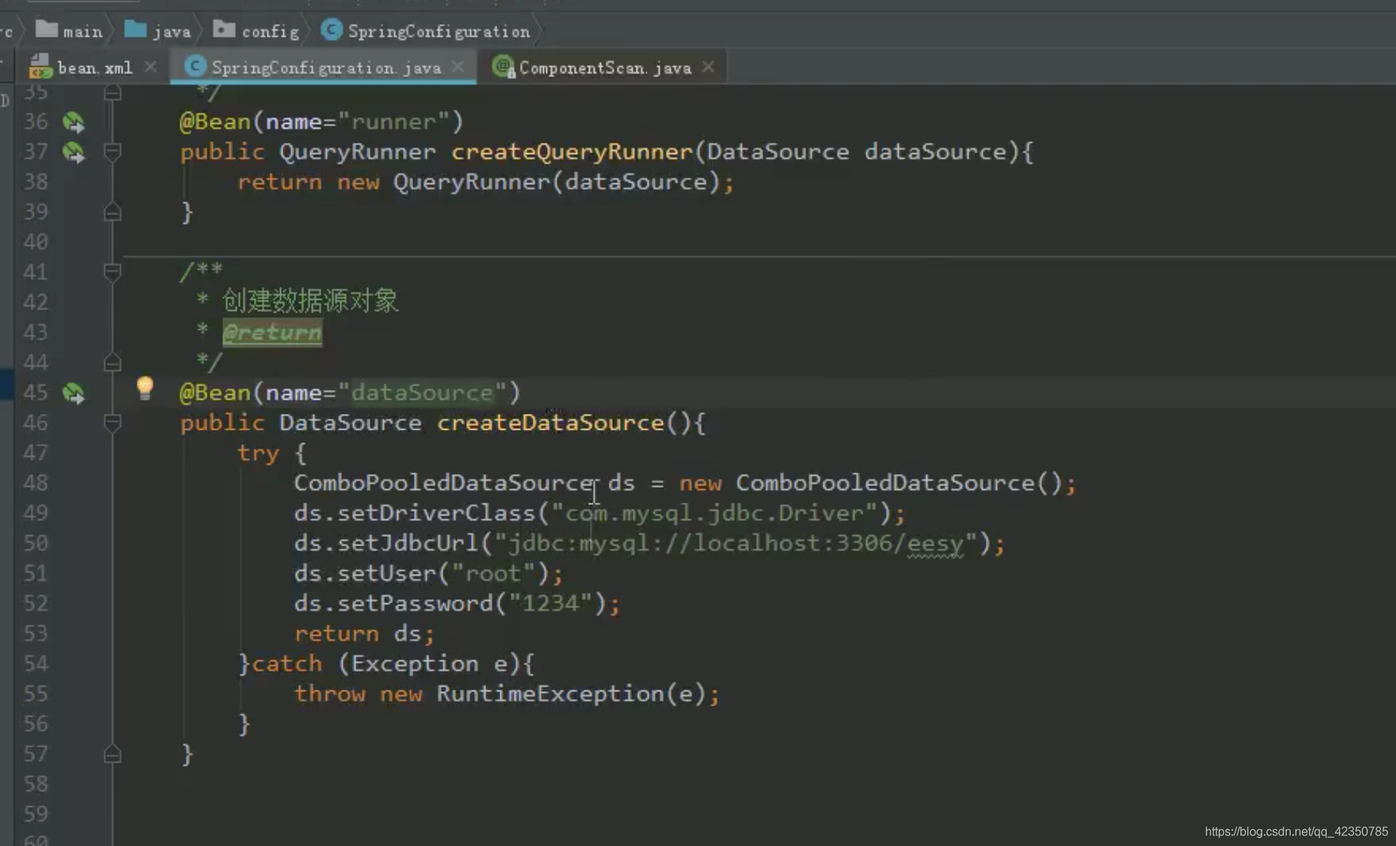The height and width of the screenshot is (846, 1396).
Task: Close the bean.xml tab
Action: pos(150,67)
